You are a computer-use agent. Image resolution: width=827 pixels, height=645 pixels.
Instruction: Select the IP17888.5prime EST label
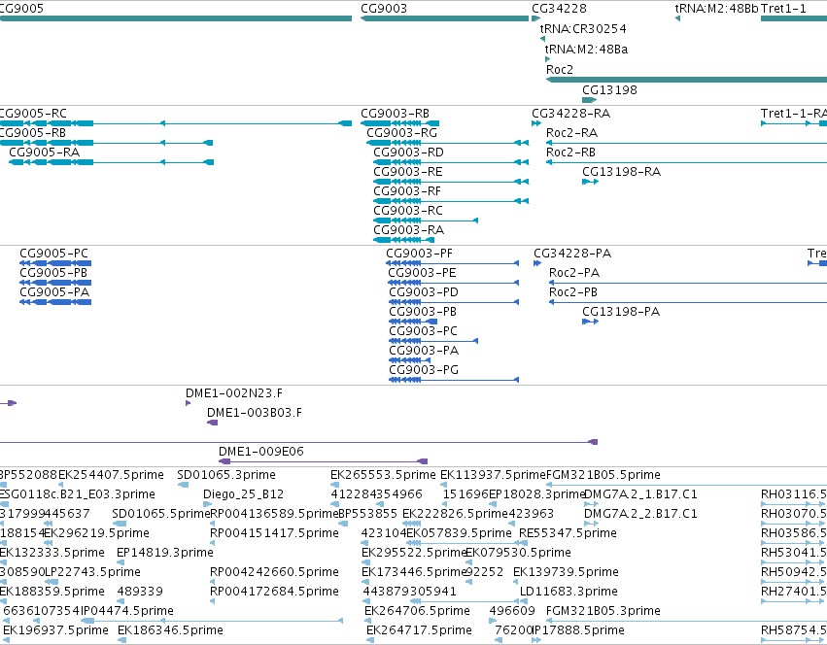point(578,630)
